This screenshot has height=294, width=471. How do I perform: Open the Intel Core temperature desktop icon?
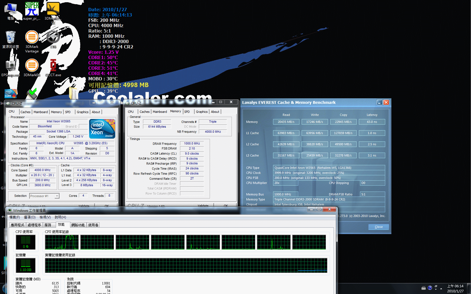click(11, 94)
